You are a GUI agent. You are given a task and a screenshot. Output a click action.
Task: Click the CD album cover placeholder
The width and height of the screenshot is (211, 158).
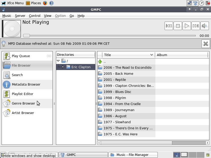click(x=11, y=29)
